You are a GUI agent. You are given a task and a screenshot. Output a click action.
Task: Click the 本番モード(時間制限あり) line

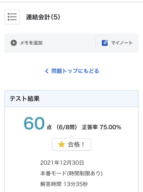71,173
